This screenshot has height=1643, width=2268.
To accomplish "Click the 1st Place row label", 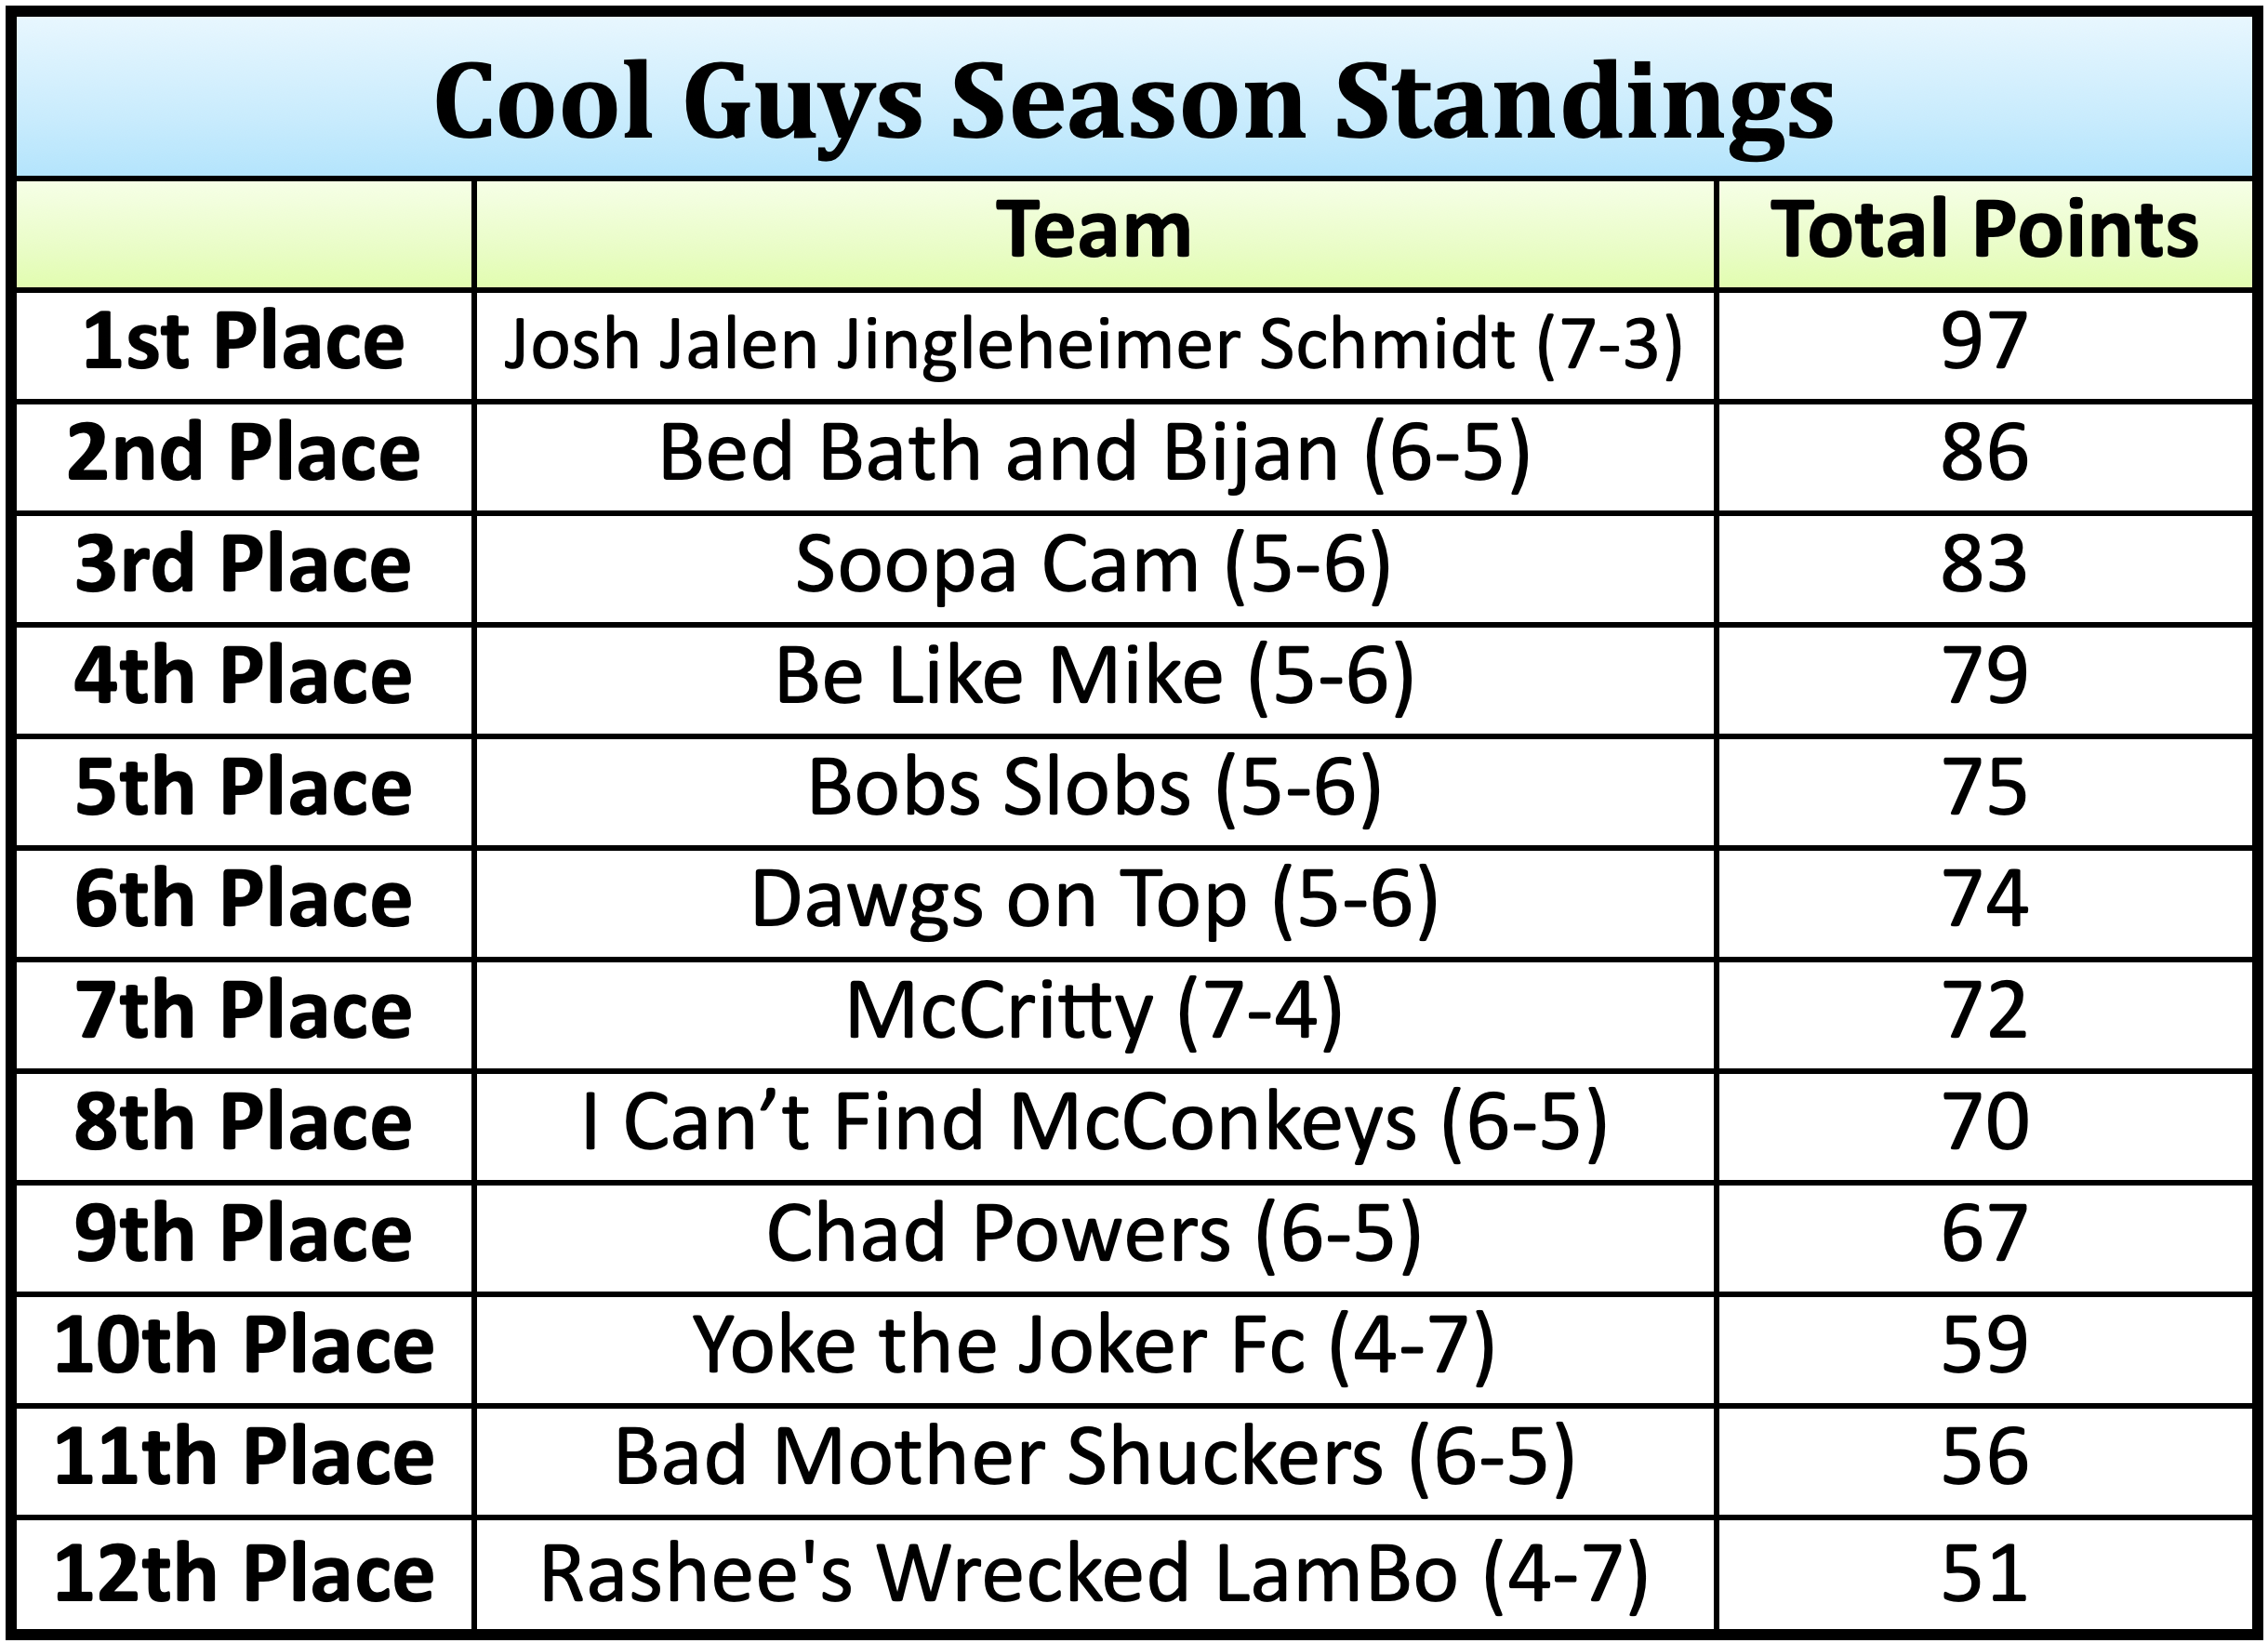I will [243, 343].
